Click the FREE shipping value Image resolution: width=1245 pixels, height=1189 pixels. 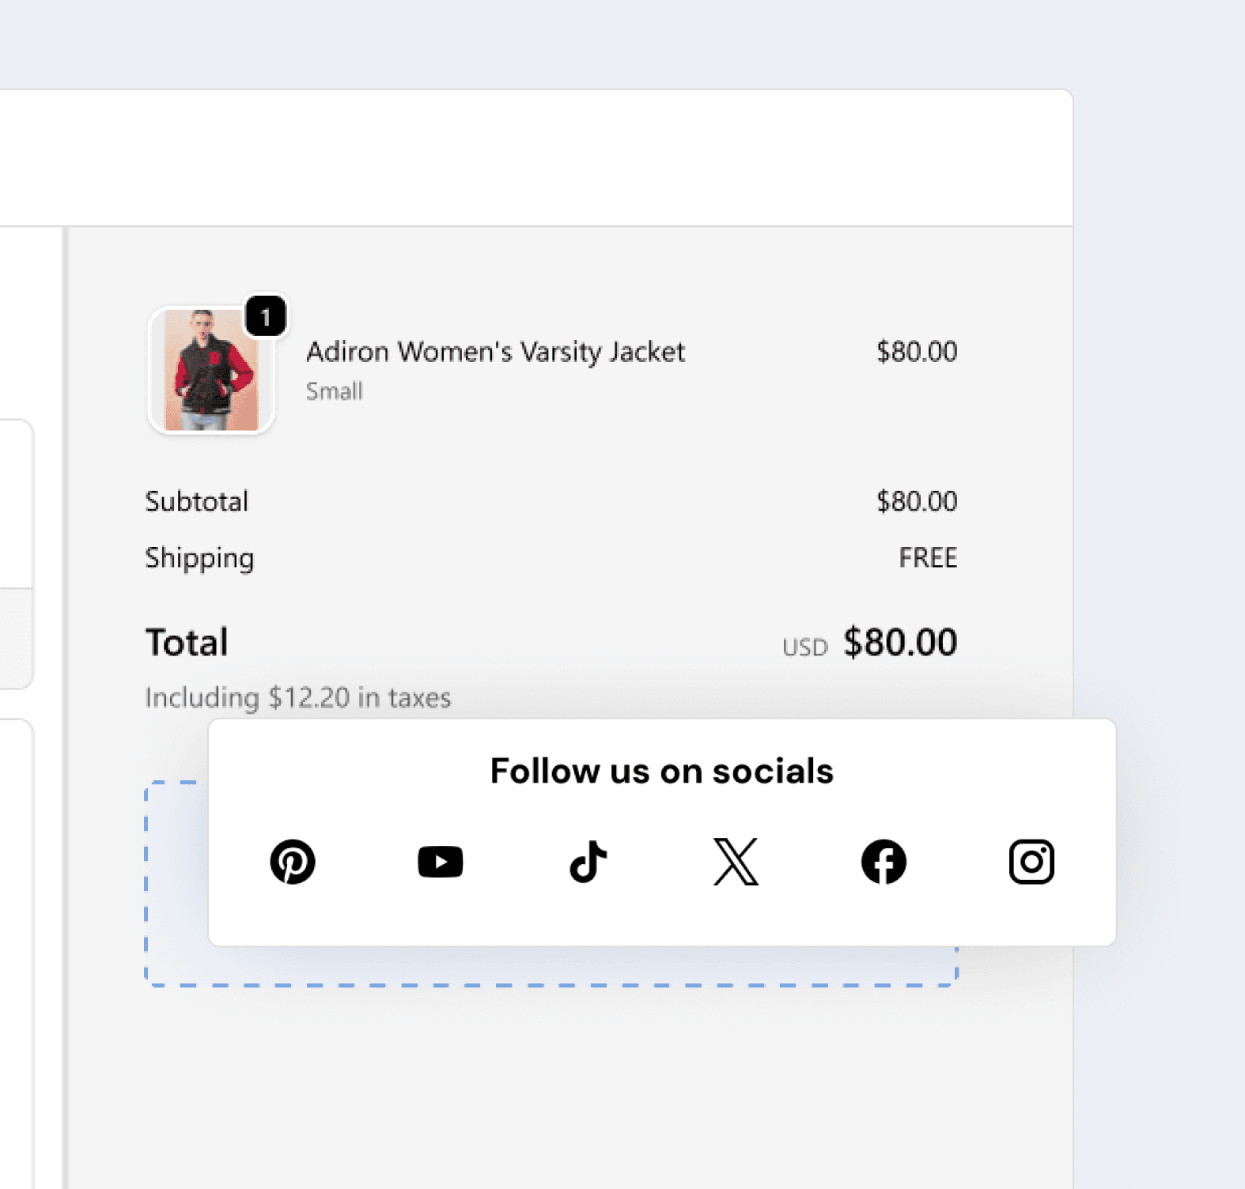928,558
